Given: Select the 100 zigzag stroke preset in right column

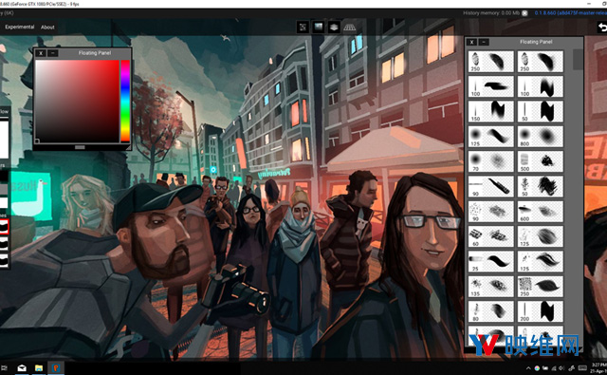Looking at the screenshot, I should 540,86.
